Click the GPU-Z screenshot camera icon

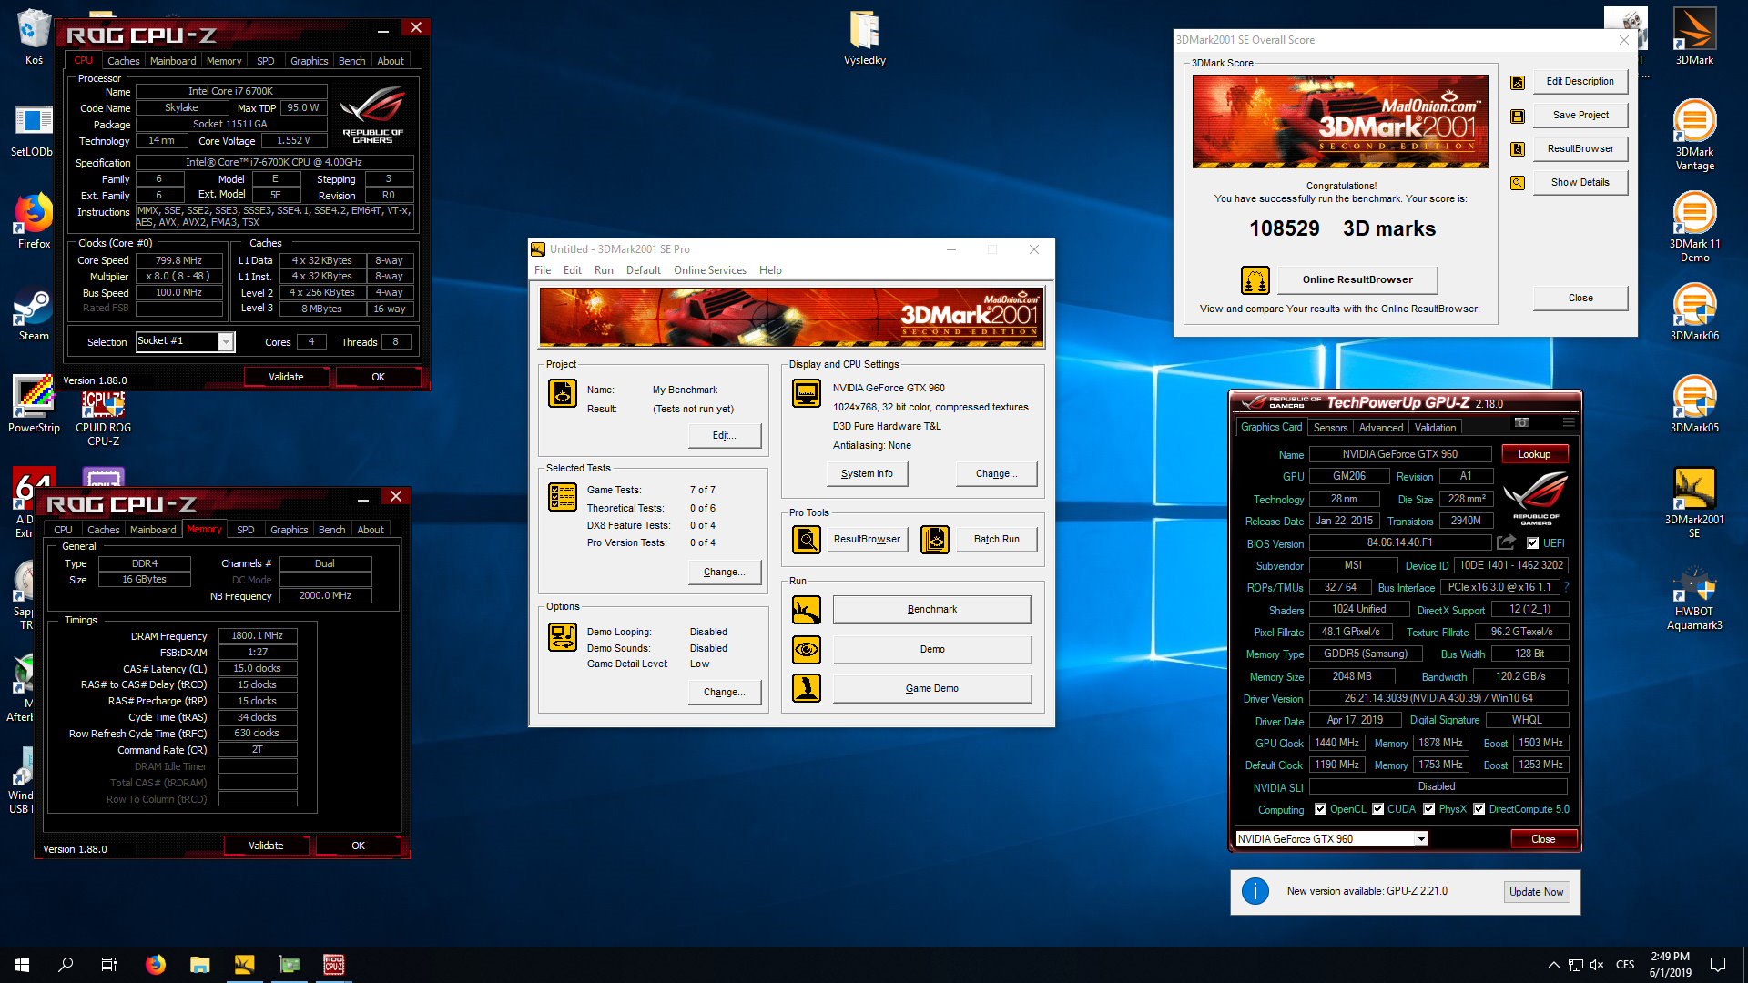(x=1522, y=422)
